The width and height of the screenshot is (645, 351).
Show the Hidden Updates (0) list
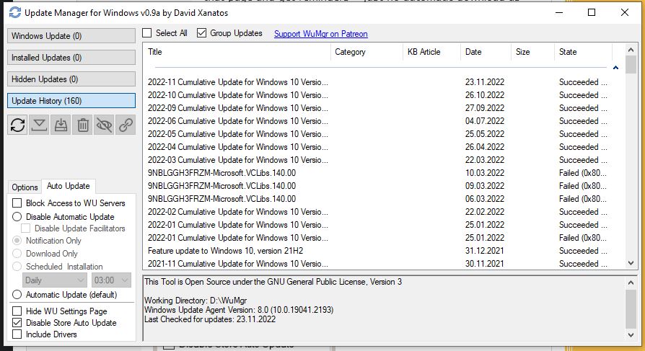(x=71, y=79)
